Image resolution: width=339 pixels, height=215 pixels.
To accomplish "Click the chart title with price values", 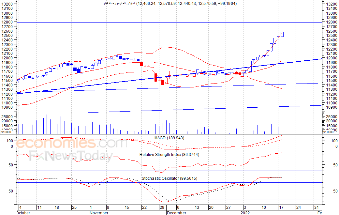I will (169, 4).
